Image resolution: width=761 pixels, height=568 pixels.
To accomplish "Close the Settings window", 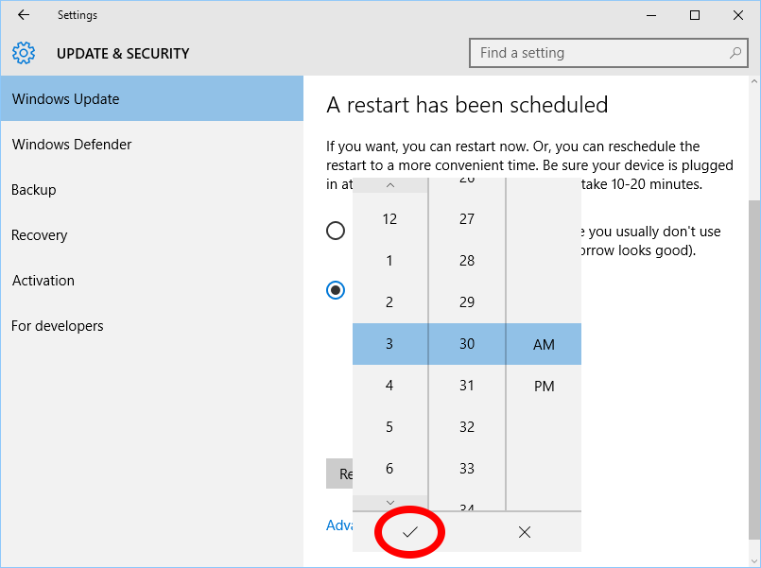I will coord(738,15).
